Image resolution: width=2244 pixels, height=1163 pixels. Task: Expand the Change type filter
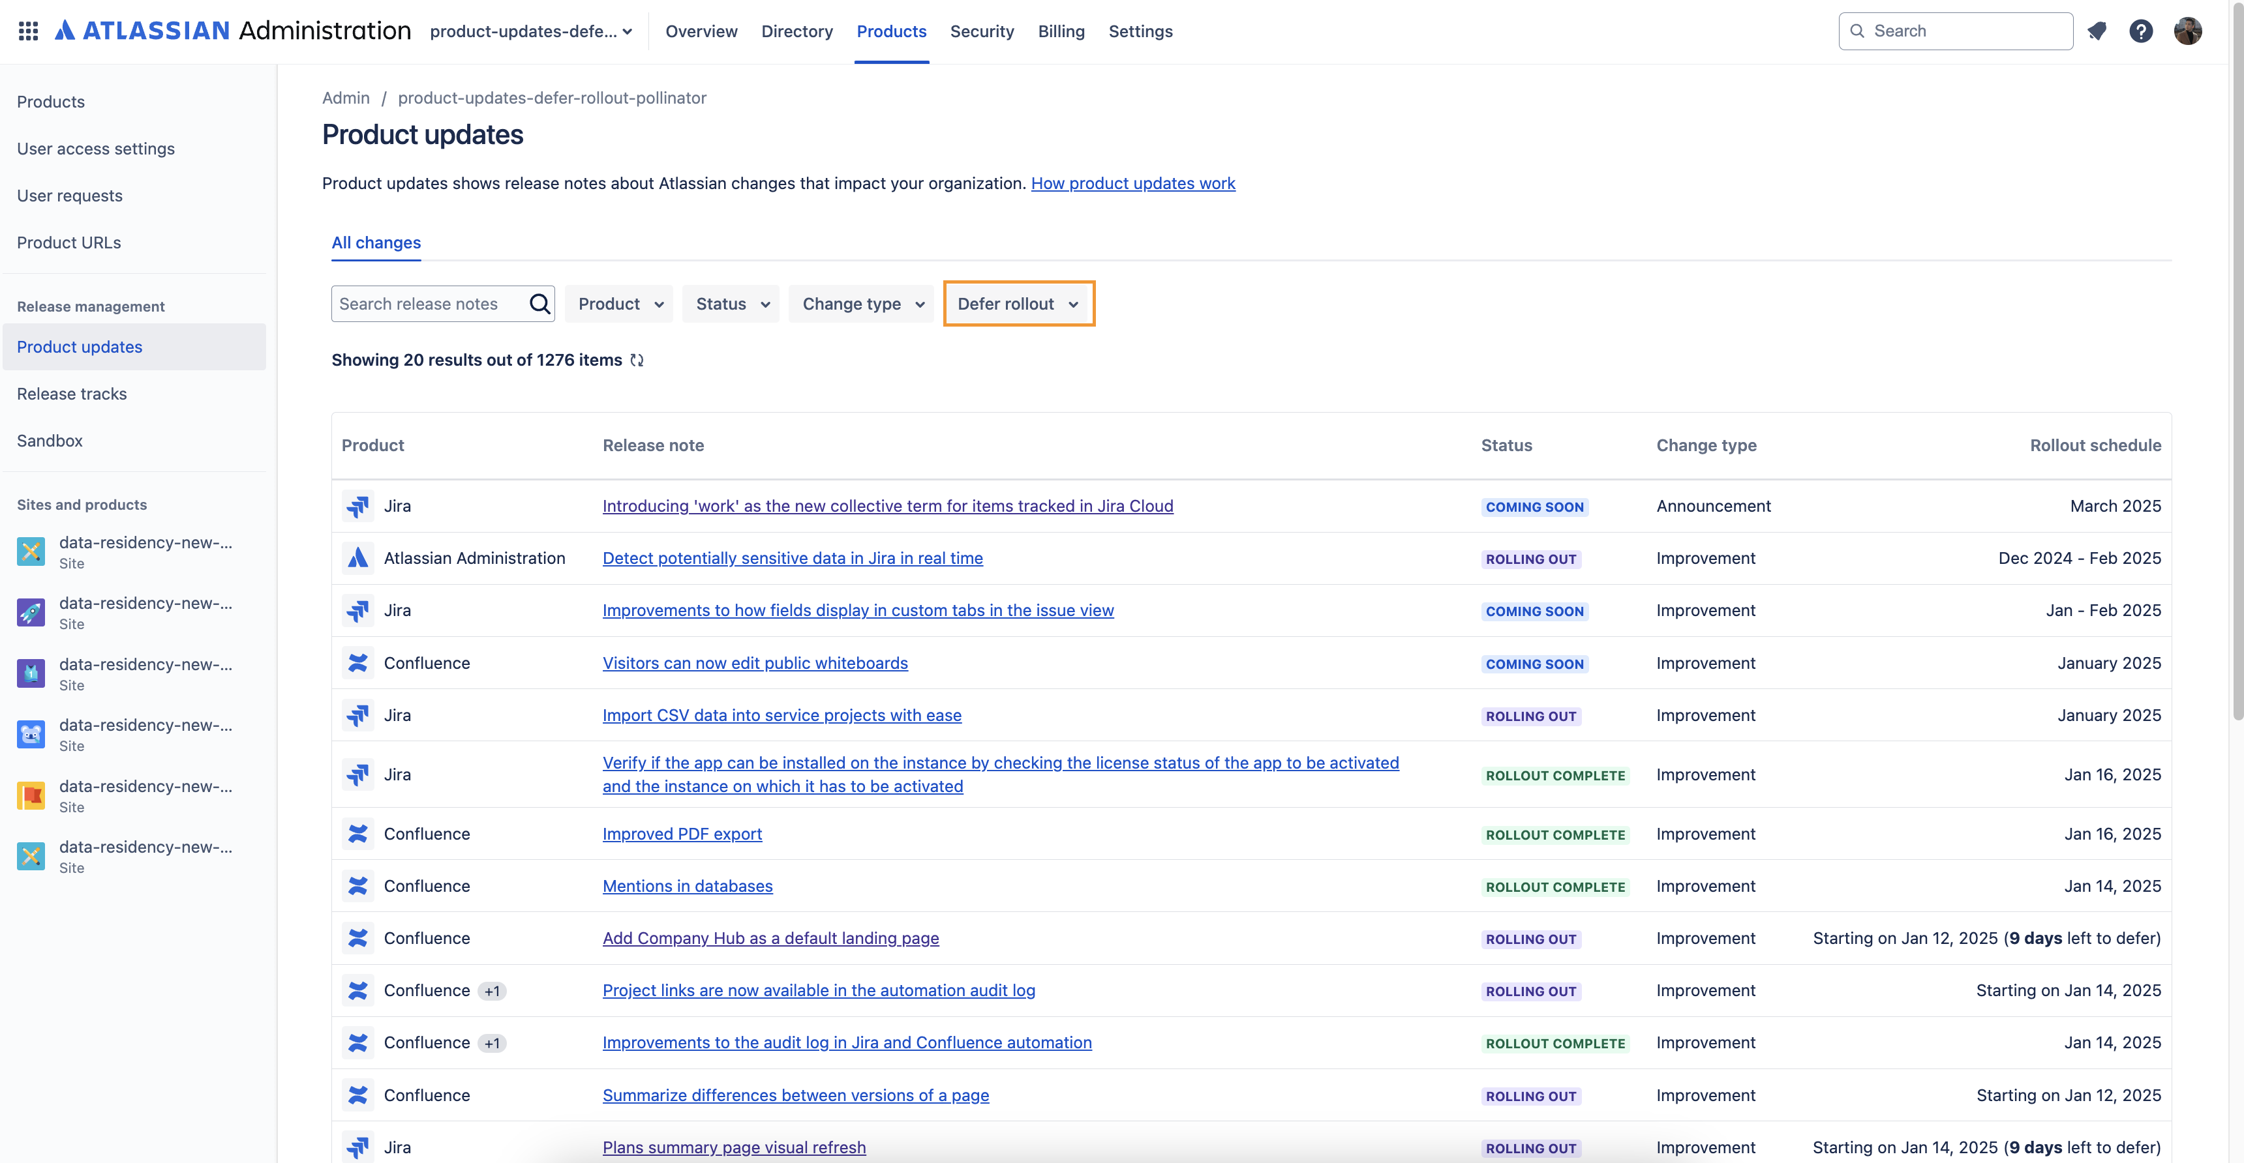pyautogui.click(x=862, y=304)
